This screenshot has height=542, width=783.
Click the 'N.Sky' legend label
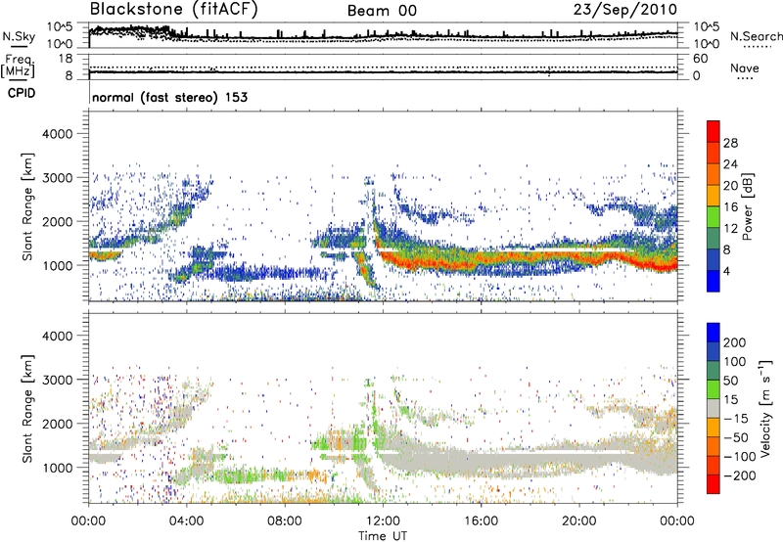tap(19, 36)
